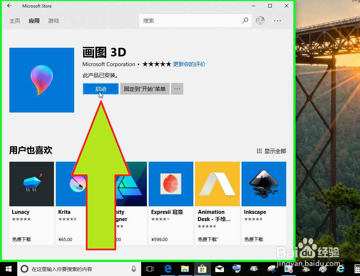Switch to the 游戏 tab
Image resolution: width=360 pixels, height=276 pixels.
click(53, 20)
